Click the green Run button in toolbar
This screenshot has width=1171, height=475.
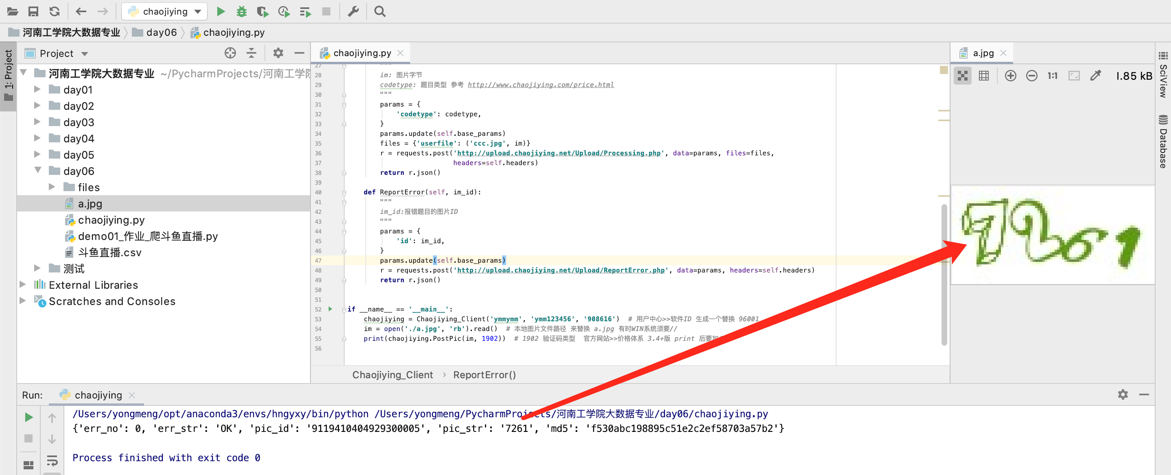[x=221, y=11]
